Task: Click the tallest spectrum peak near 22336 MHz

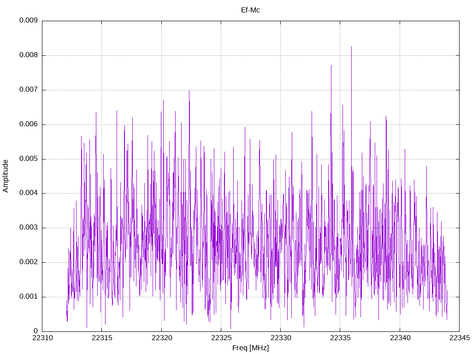Action: click(351, 47)
